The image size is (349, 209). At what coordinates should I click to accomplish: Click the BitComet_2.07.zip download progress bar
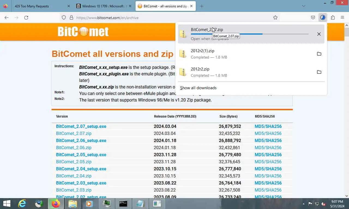[250, 34]
